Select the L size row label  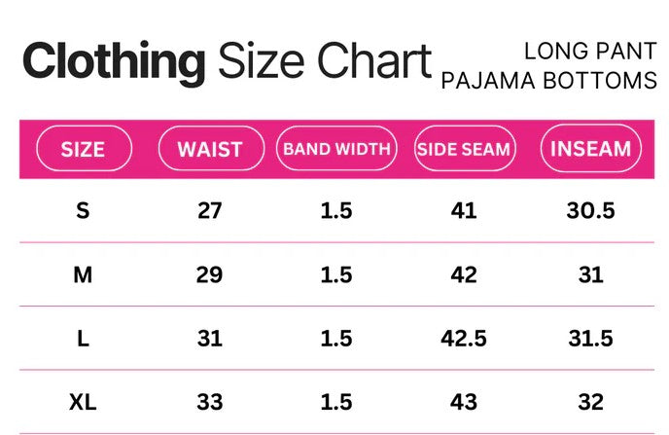point(83,339)
